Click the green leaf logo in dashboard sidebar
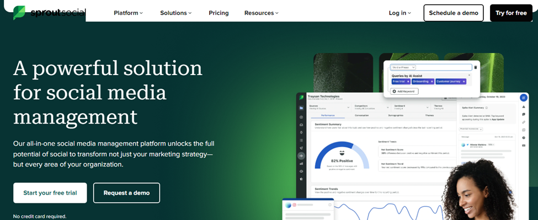 pos(301,98)
